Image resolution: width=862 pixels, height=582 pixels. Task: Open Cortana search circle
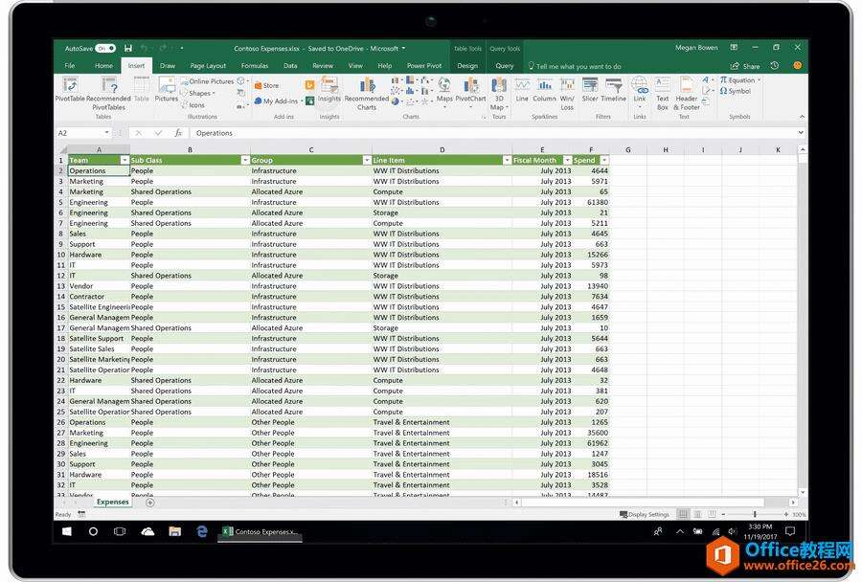pyautogui.click(x=93, y=531)
